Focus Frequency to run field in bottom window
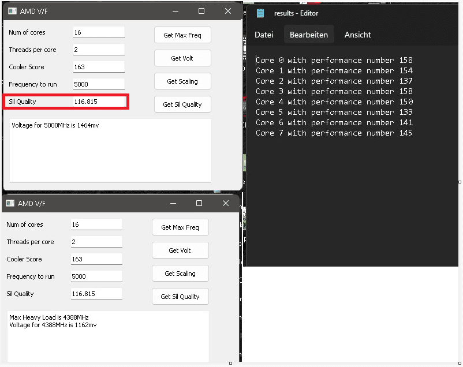Screen dimensions: 463x367 point(96,276)
